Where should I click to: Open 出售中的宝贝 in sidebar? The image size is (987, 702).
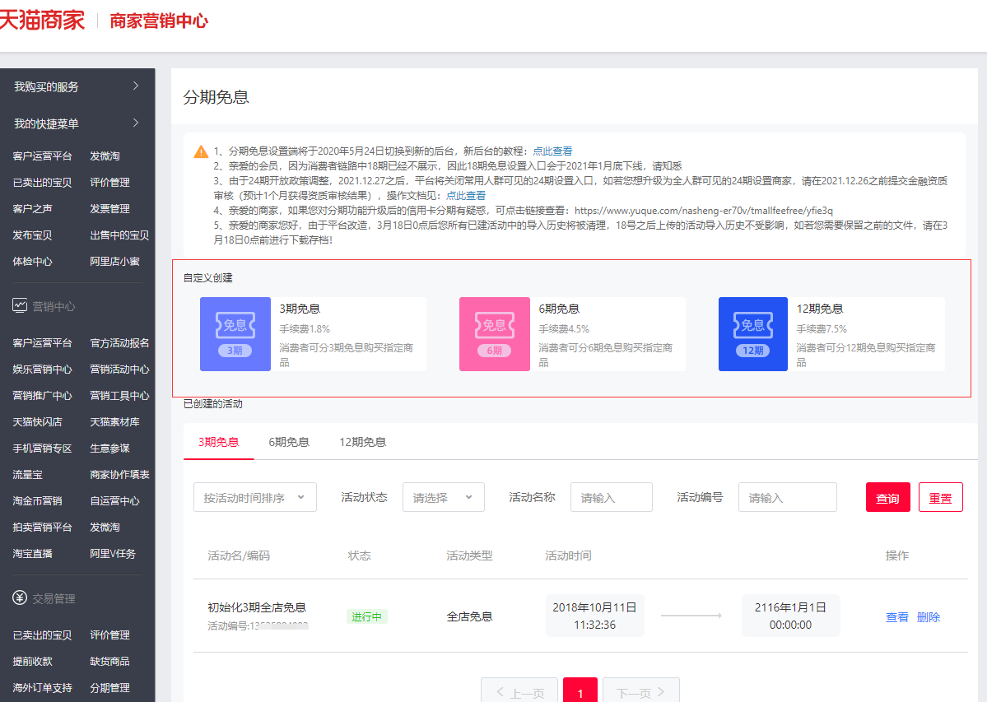point(119,235)
